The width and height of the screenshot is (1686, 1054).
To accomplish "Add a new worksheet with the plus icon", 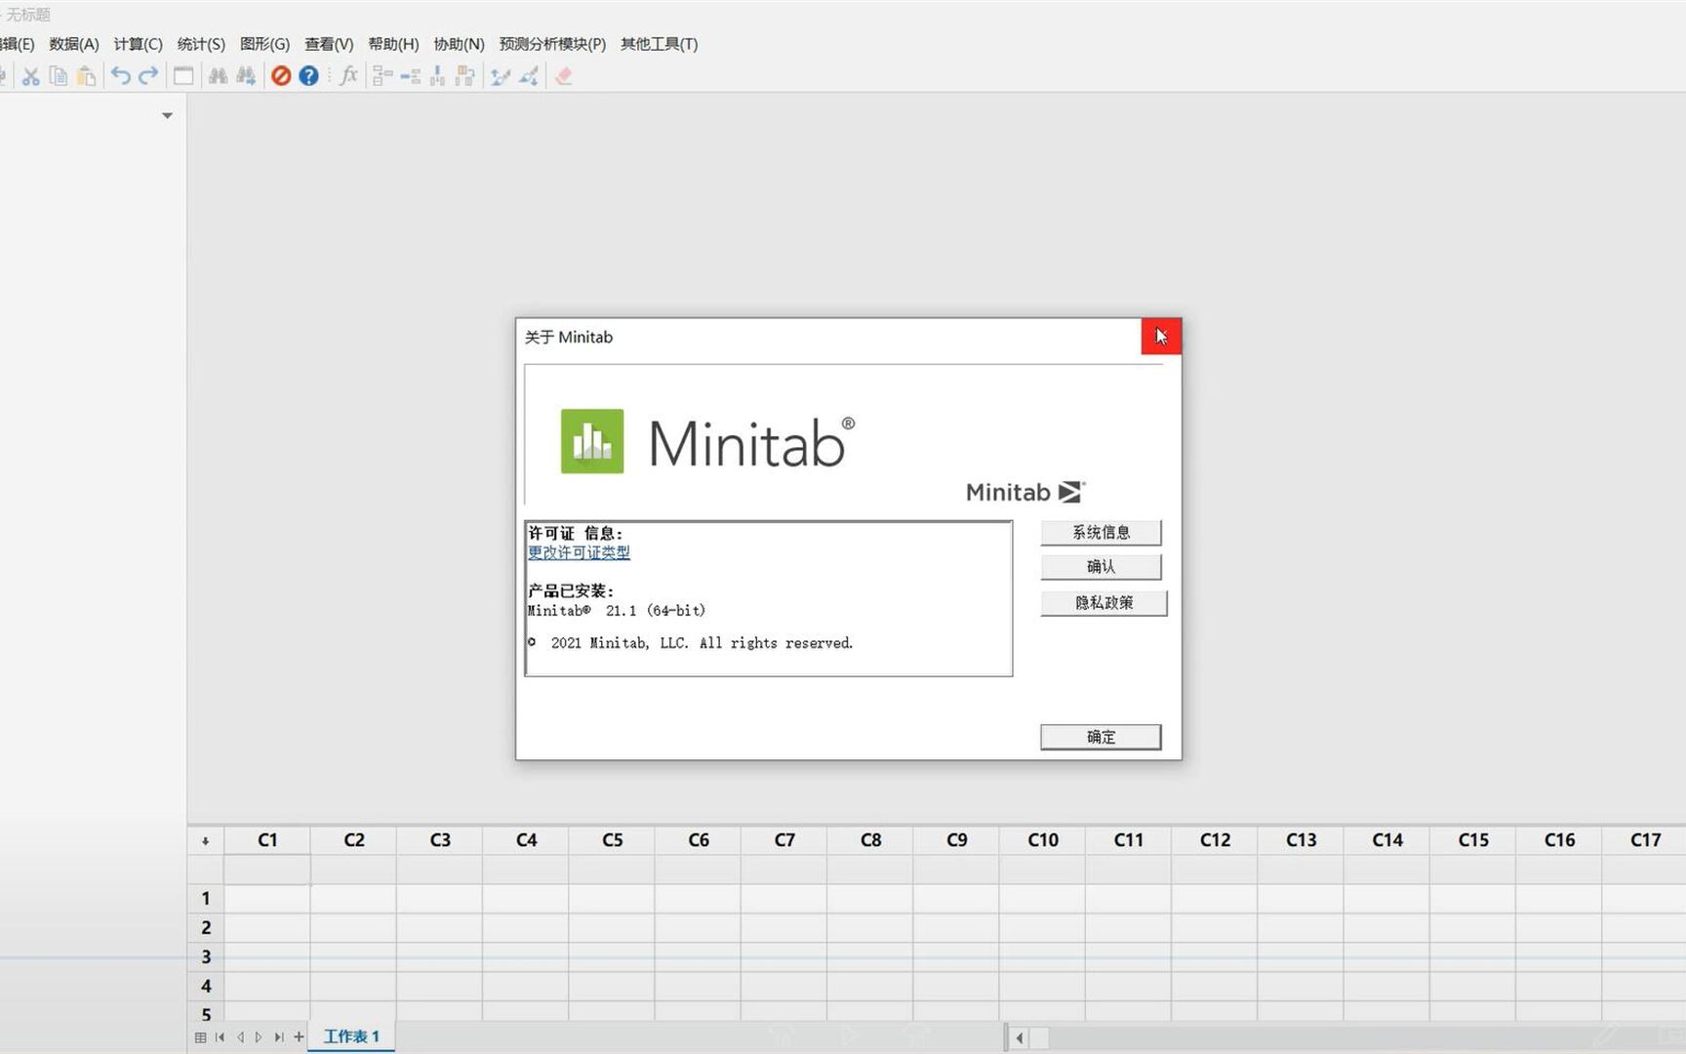I will pos(298,1036).
